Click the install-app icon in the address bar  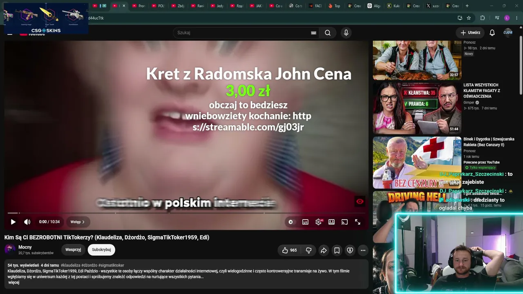click(460, 18)
